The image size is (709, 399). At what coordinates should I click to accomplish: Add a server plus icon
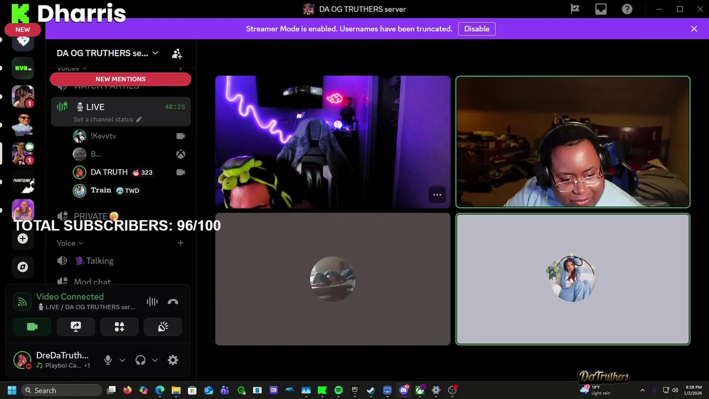click(23, 238)
